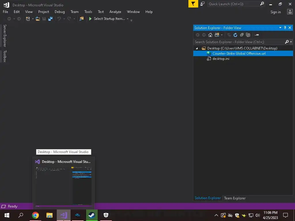
Task: Open the toolbar options overflow arrow
Action: [131, 20]
